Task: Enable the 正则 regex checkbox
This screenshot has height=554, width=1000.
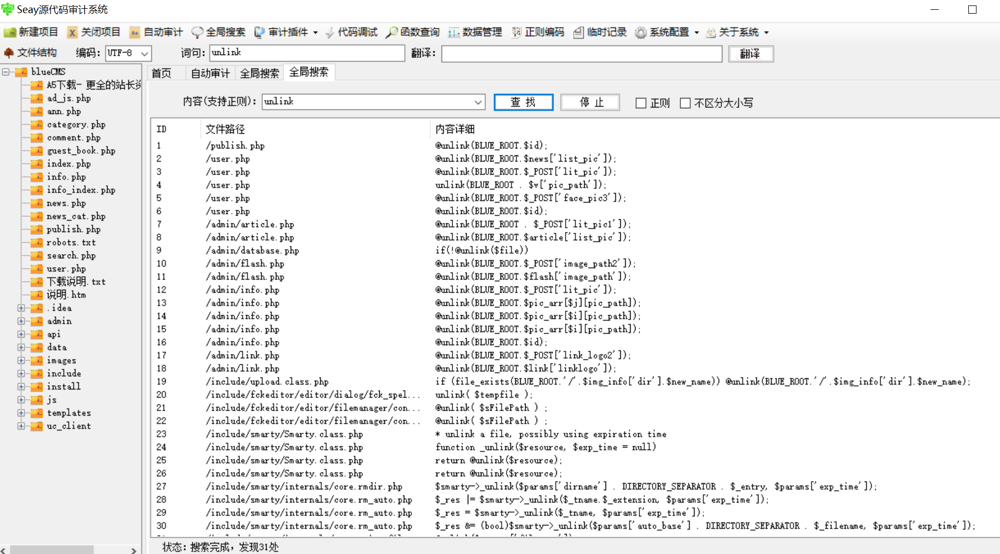Action: tap(641, 103)
